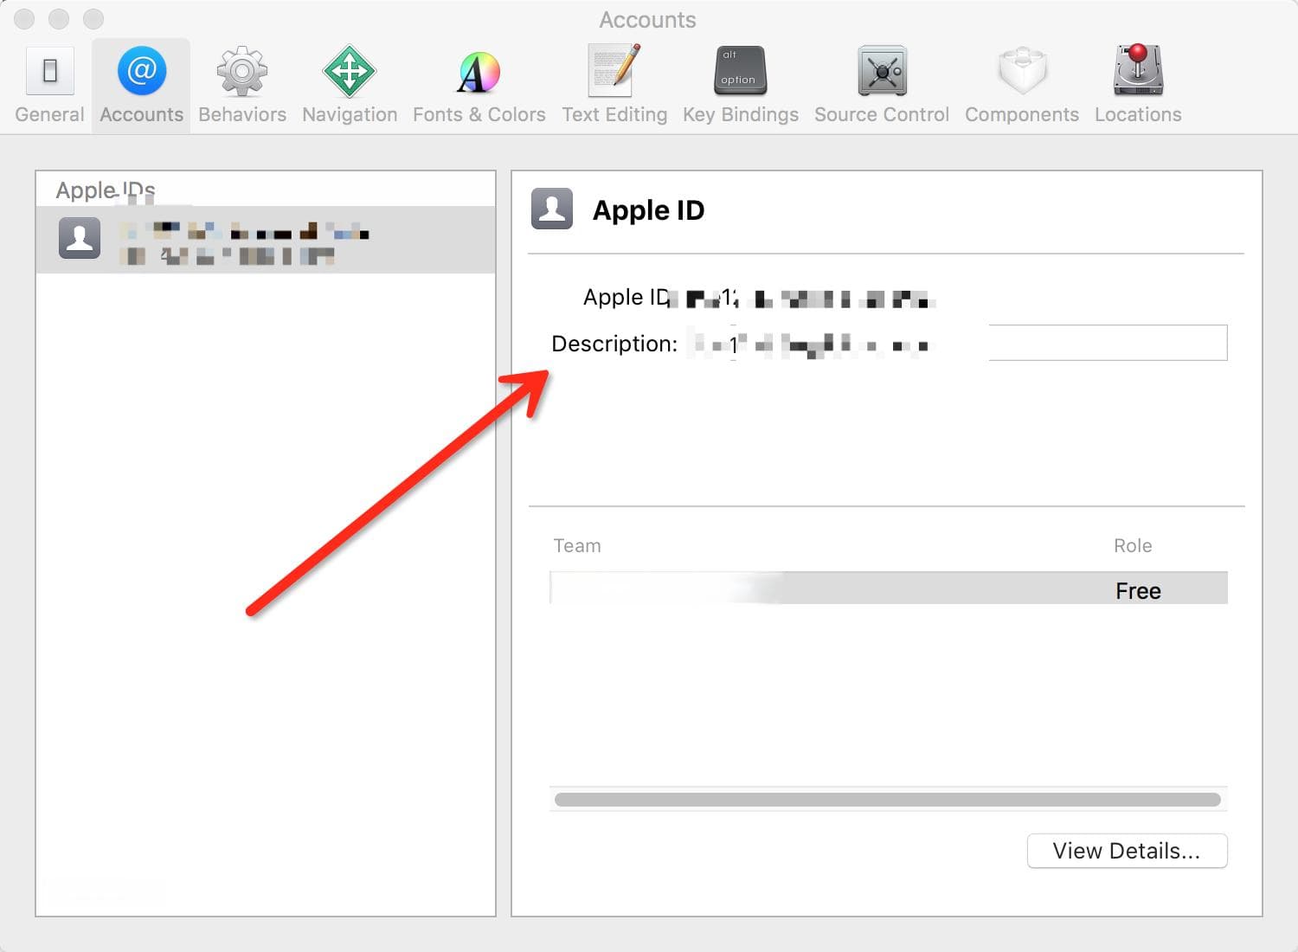
Task: Select the Accounts preferences tab
Action: (x=141, y=85)
